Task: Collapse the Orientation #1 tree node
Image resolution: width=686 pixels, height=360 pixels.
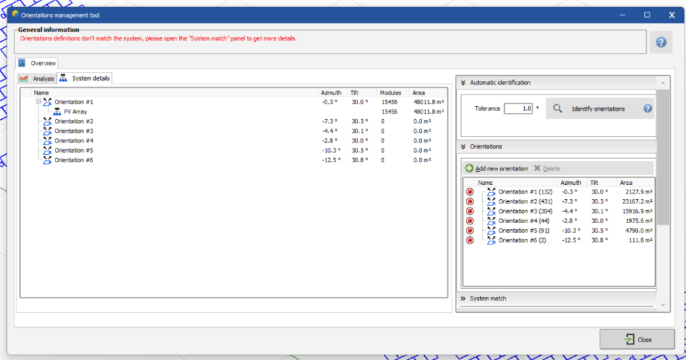Action: [x=39, y=102]
